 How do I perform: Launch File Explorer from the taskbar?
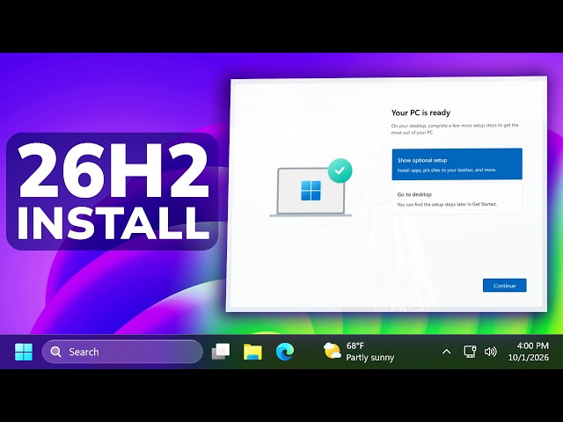click(252, 352)
